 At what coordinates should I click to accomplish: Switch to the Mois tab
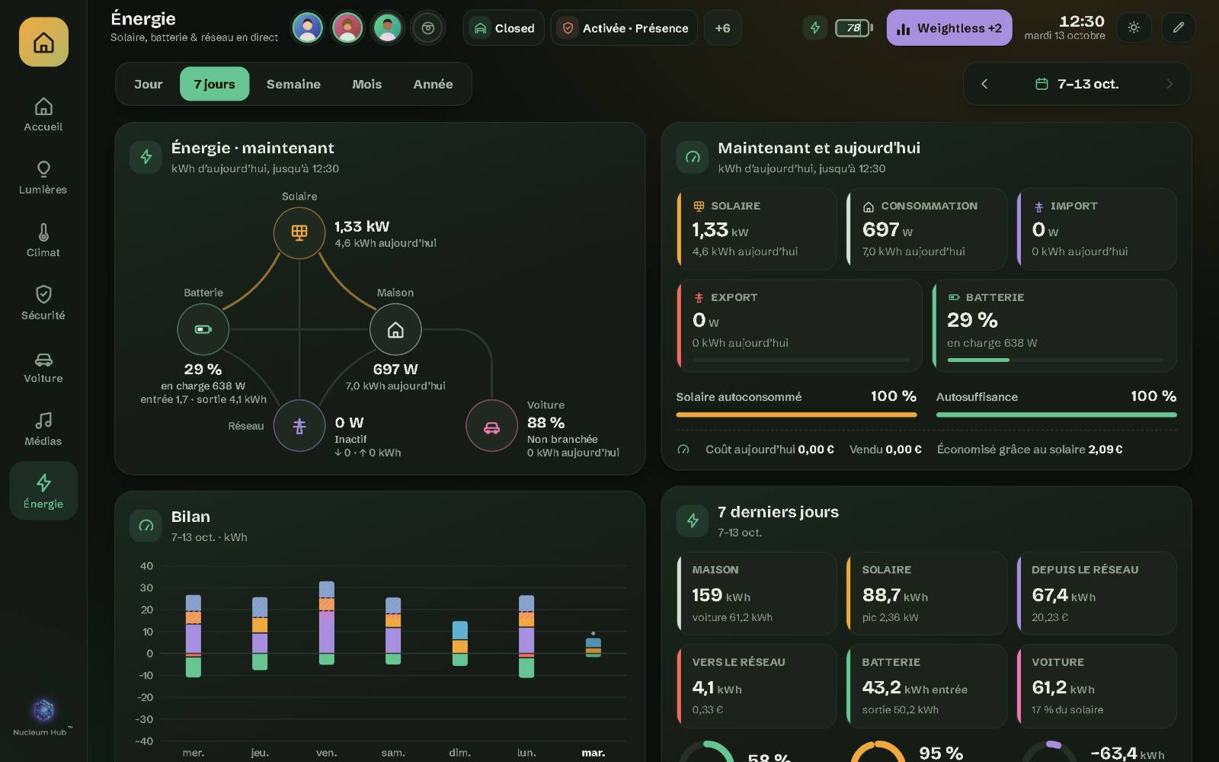tap(366, 84)
